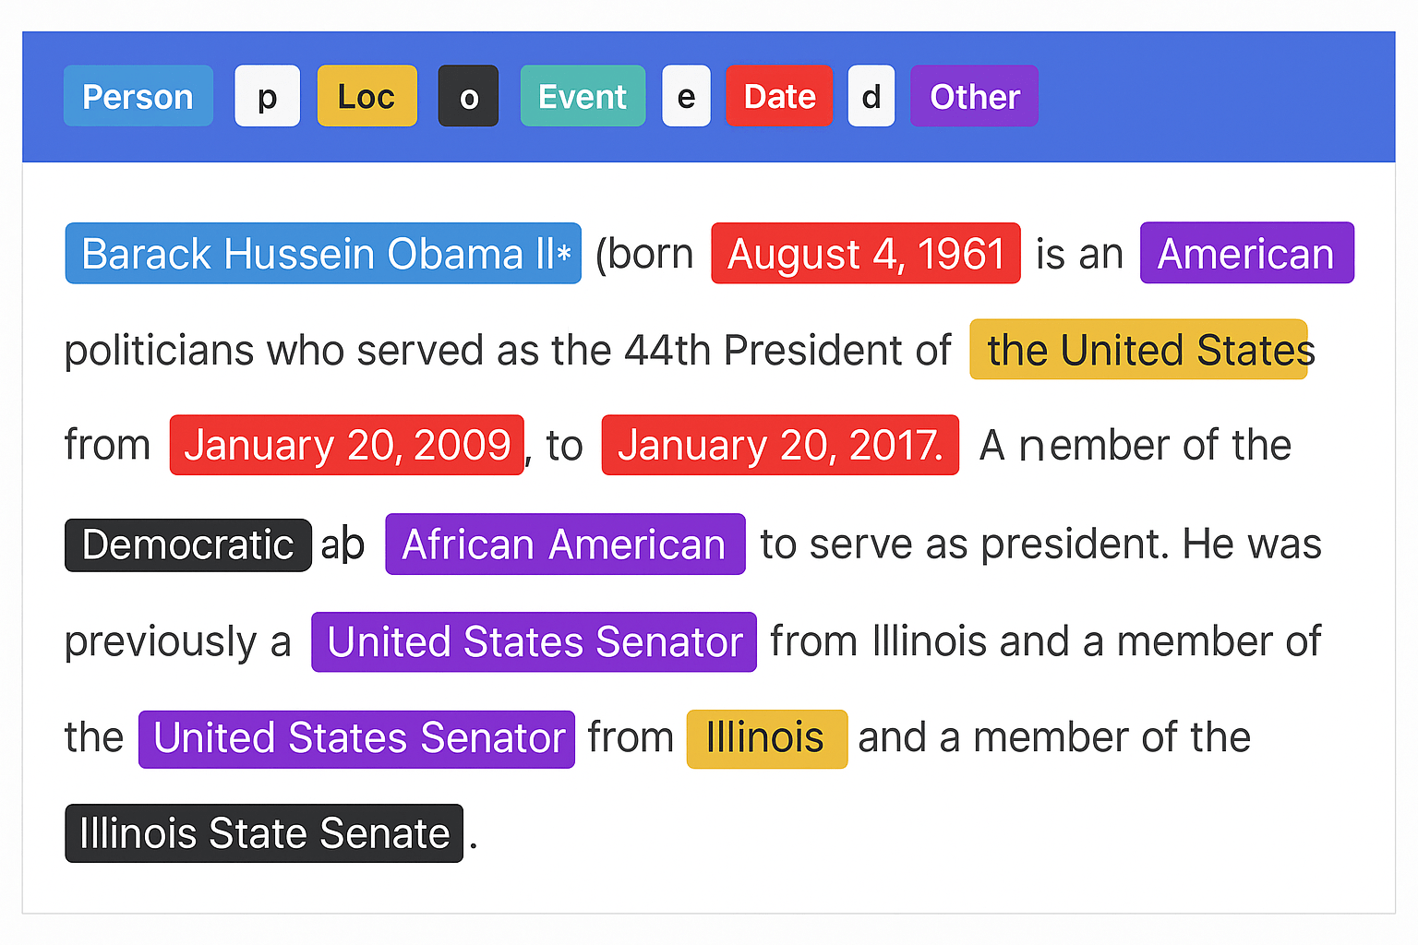Click the 'Illinois State Senate' entity tag
Screen dimensions: 1418x945
point(264,833)
